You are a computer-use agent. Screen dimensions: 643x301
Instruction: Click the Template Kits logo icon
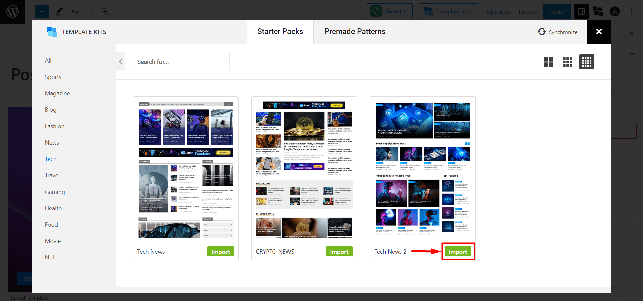coord(52,32)
